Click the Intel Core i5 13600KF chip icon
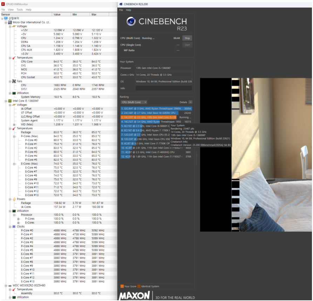 point(10,101)
